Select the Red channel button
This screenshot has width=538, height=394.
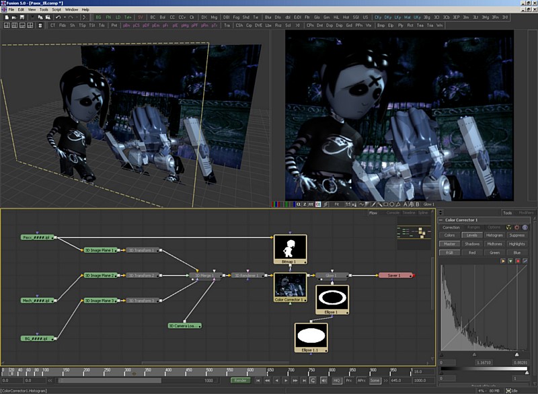tap(472, 253)
